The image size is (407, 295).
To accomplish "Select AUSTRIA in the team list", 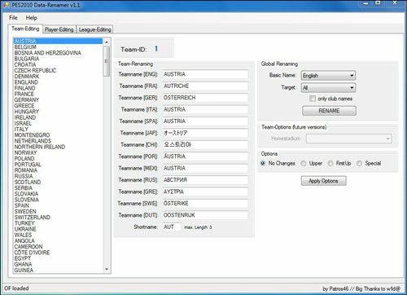I will [58, 41].
